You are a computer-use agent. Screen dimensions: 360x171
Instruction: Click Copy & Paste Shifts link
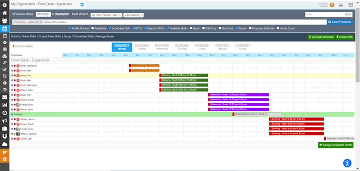click(x=50, y=36)
